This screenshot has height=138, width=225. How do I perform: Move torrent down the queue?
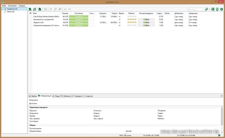pyautogui.click(x=69, y=9)
